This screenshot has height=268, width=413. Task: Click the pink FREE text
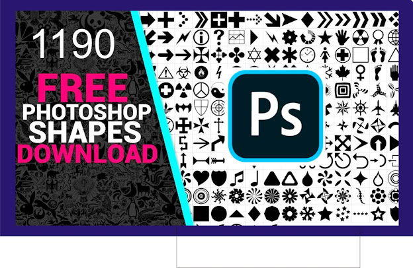[x=83, y=88]
